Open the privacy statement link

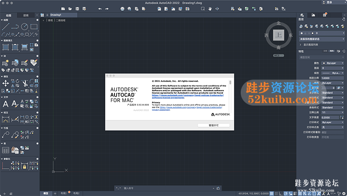click(187, 108)
